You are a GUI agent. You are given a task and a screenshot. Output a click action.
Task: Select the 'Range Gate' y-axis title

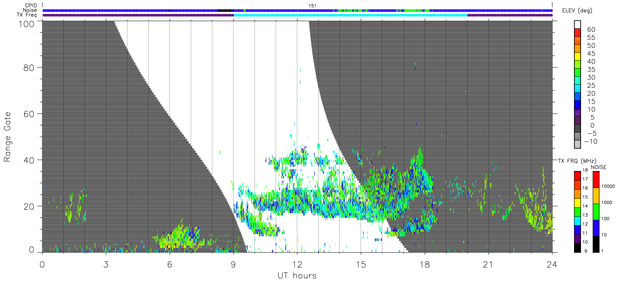(x=8, y=136)
